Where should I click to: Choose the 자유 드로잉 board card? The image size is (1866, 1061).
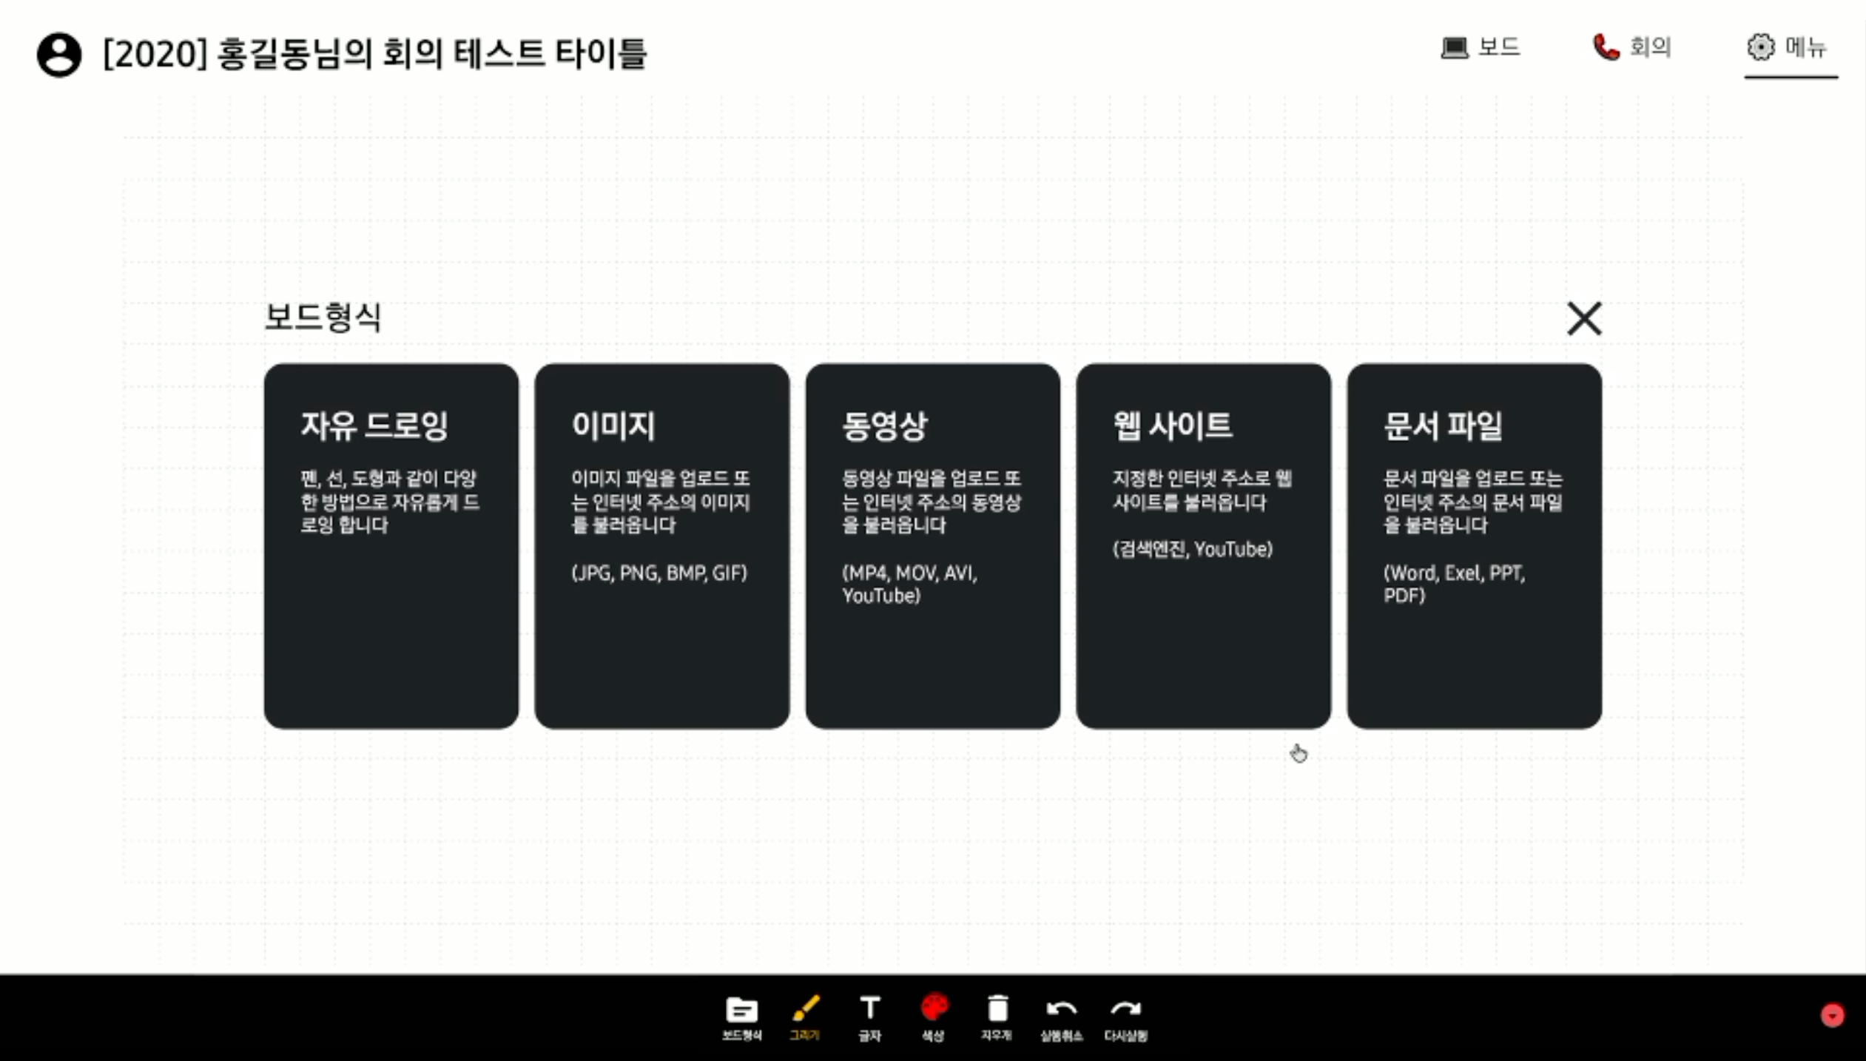point(391,546)
